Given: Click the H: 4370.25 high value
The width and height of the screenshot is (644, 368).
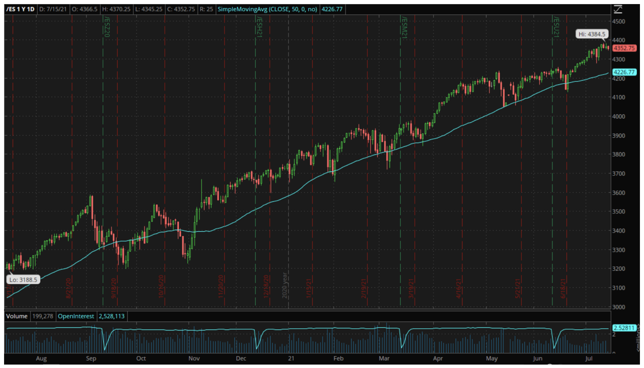Looking at the screenshot, I should [x=116, y=9].
